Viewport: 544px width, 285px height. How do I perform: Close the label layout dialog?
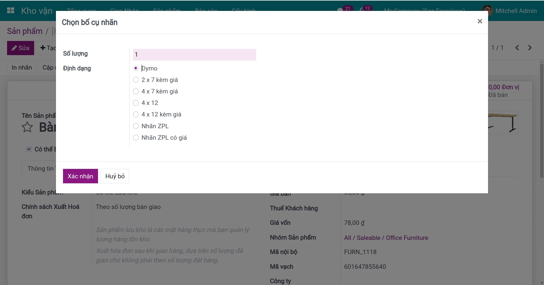click(480, 21)
